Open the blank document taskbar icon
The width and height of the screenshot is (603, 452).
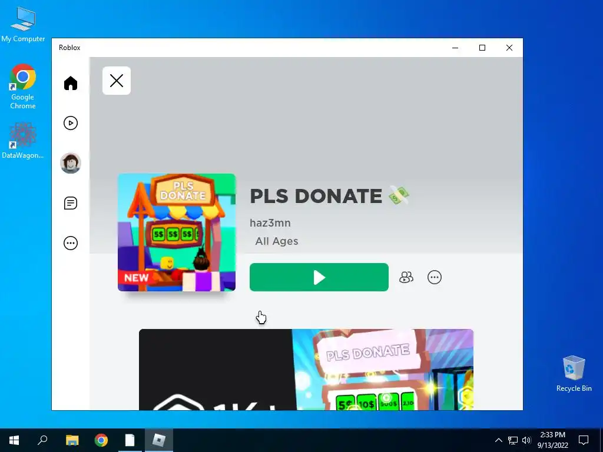130,440
